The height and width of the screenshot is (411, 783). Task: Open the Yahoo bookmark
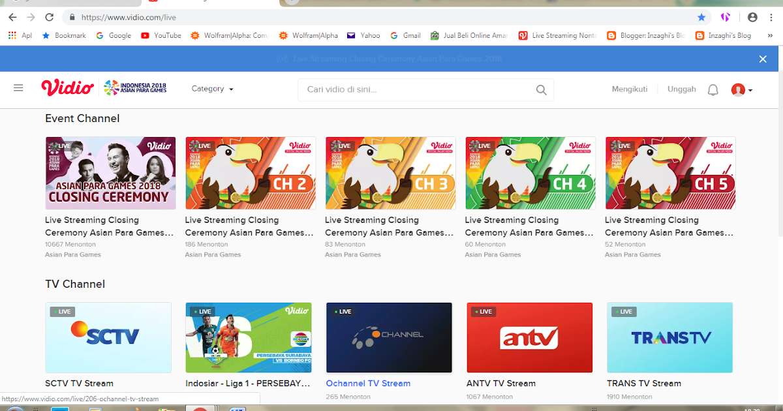point(363,35)
